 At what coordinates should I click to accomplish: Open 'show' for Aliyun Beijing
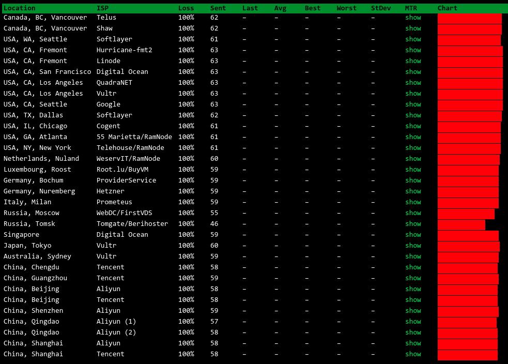click(413, 289)
